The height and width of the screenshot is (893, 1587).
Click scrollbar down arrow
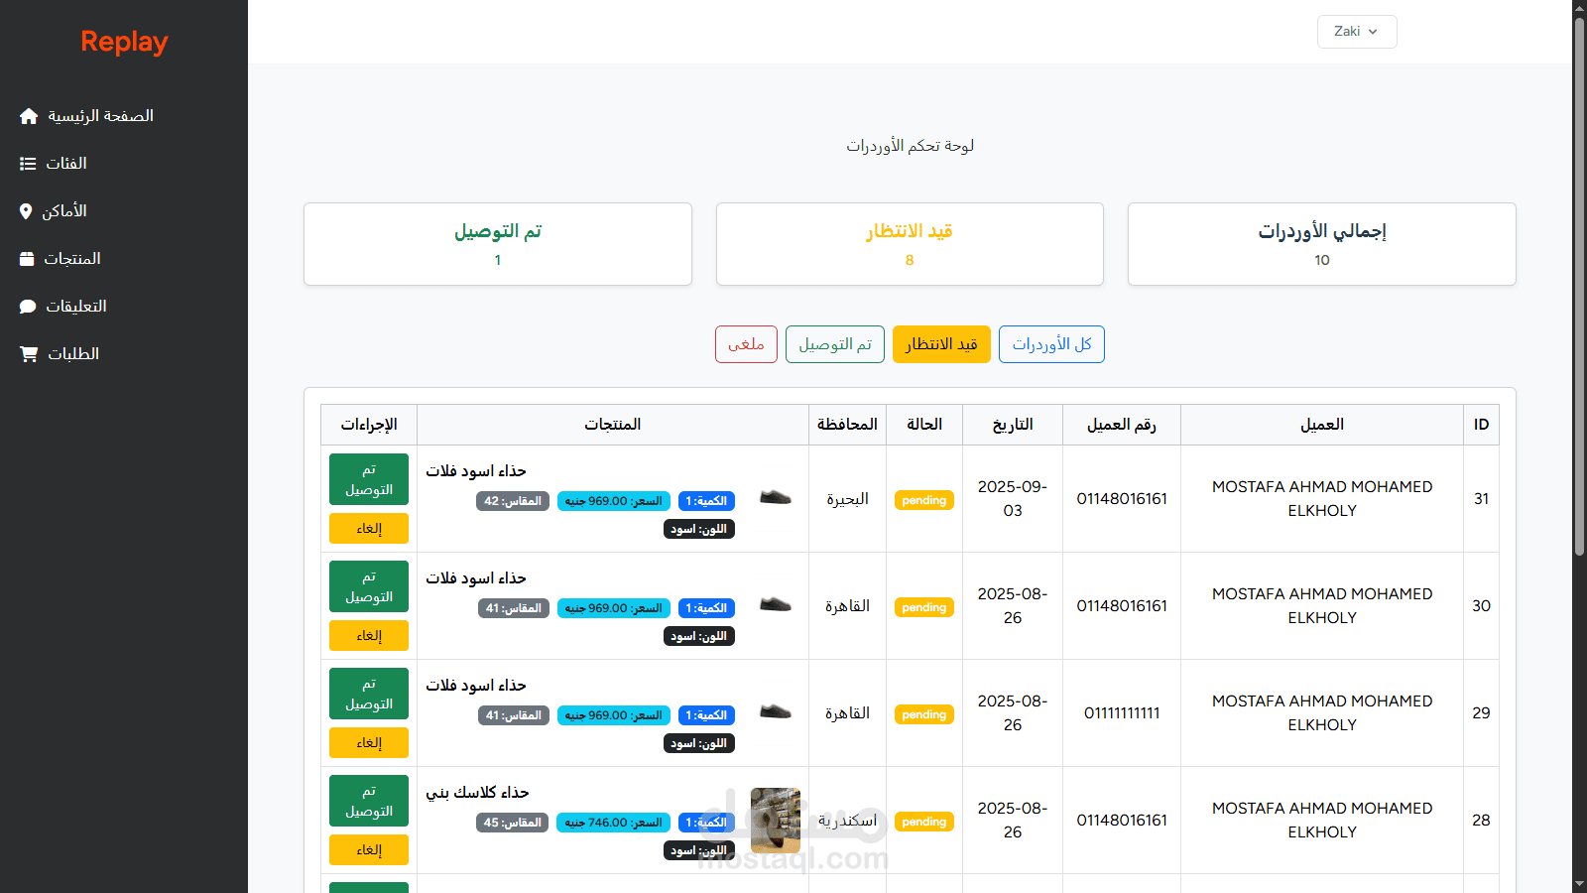point(1579,885)
